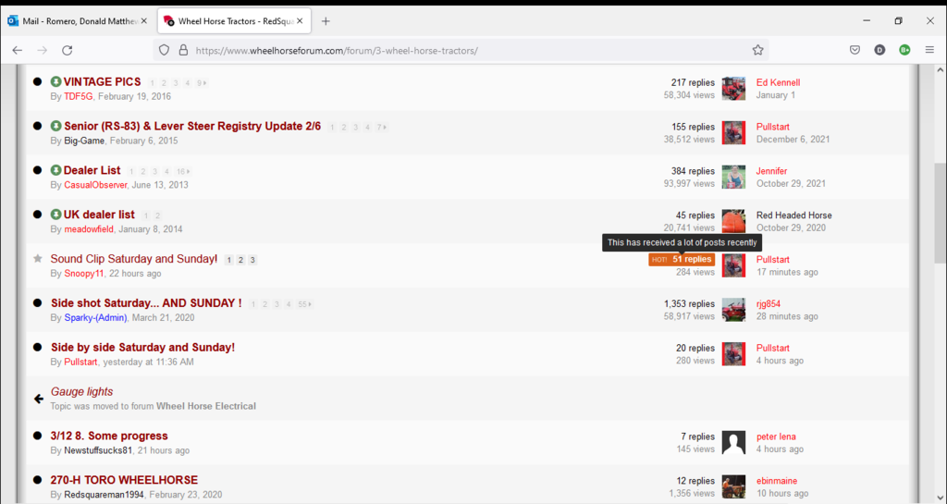Click the star icon beside Sound Clip topic
Viewport: 947px width, 504px height.
38,259
